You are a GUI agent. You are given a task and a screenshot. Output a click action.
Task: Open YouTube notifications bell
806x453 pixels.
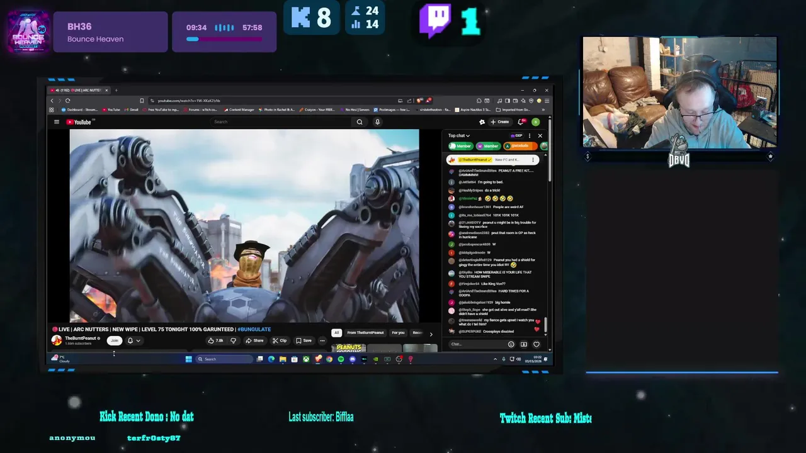pos(521,122)
